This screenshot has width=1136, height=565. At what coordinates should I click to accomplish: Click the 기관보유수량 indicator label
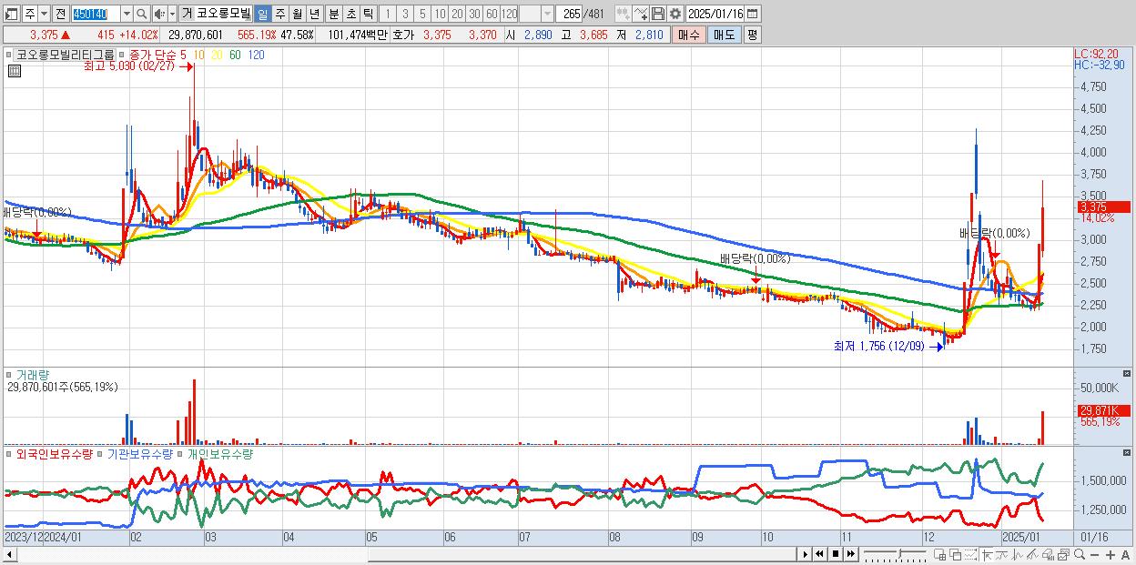pos(140,453)
